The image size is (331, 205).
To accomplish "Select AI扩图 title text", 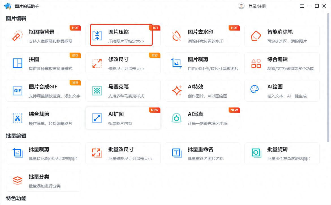I will click(116, 114).
